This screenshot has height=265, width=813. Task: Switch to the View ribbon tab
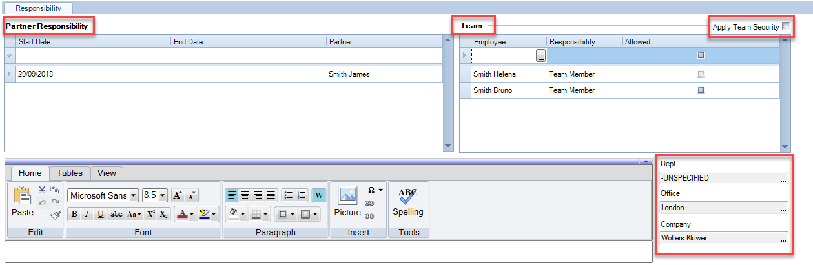(x=107, y=173)
